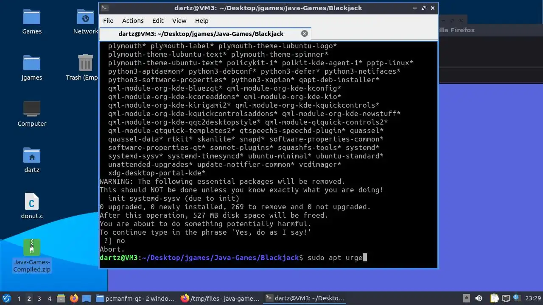Open the View menu in terminal
Image resolution: width=543 pixels, height=305 pixels.
coord(179,20)
